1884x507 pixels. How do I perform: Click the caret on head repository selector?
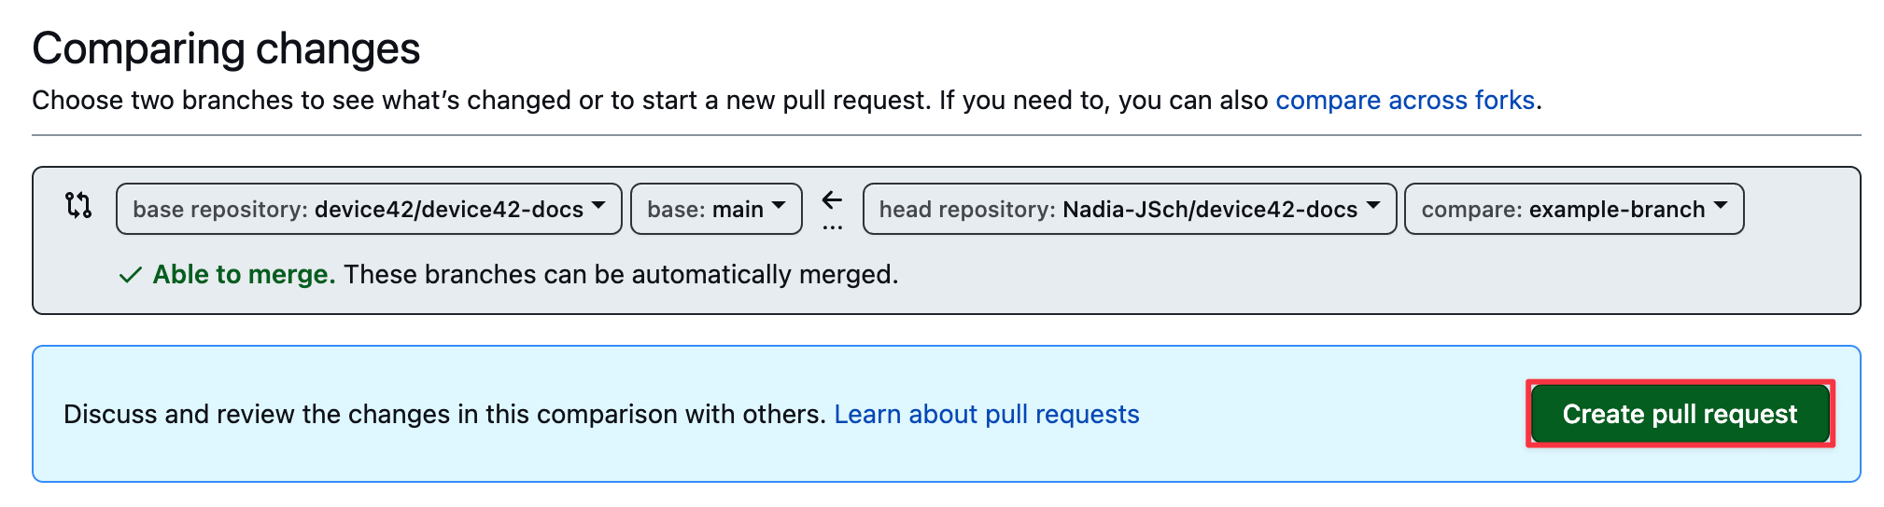click(1372, 205)
